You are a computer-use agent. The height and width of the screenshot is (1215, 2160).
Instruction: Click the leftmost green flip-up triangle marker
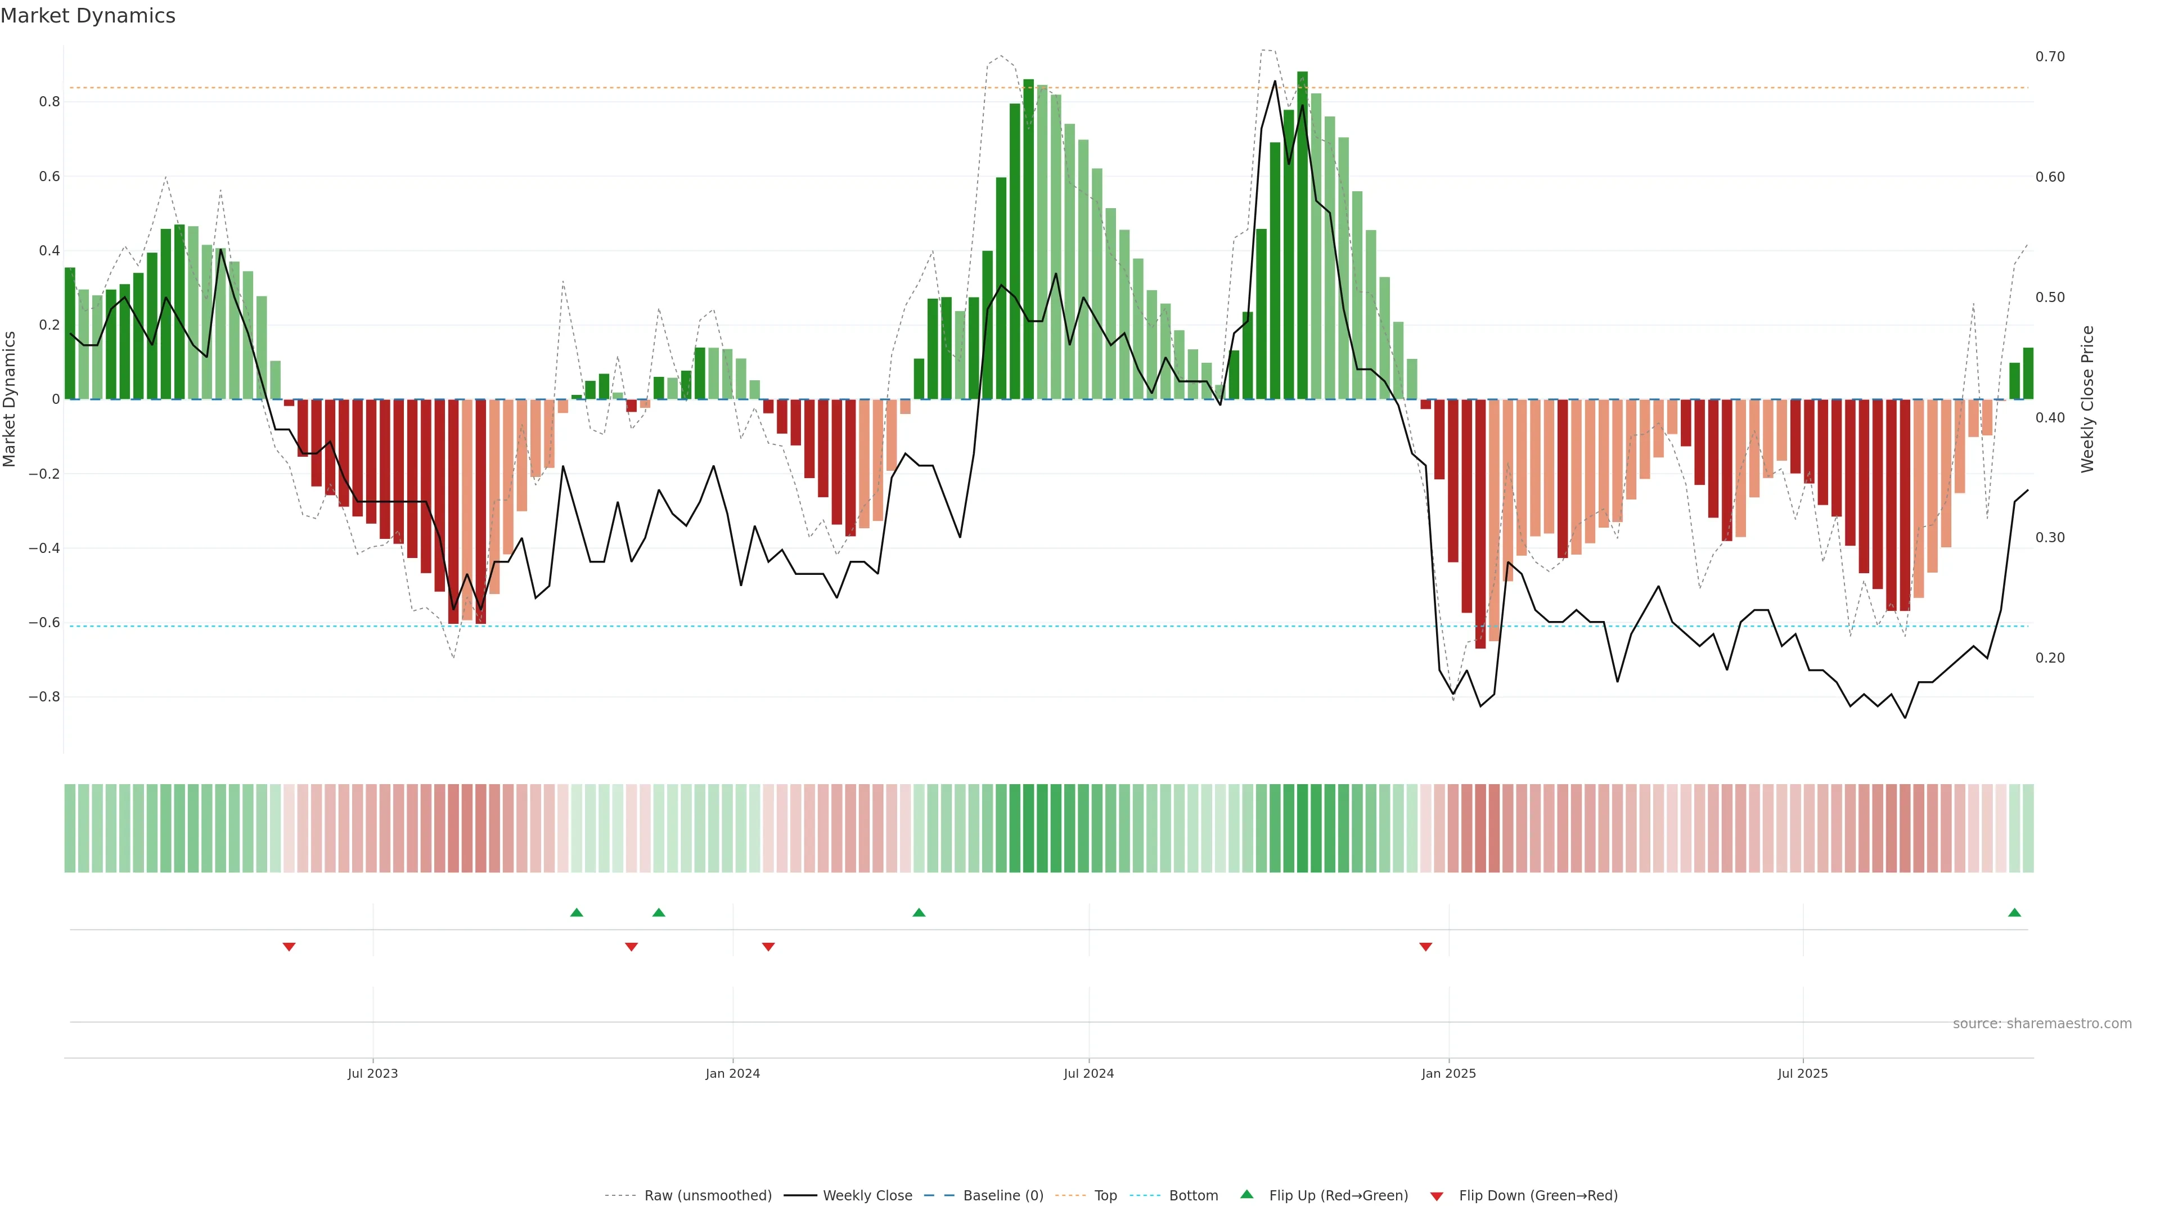coord(576,912)
